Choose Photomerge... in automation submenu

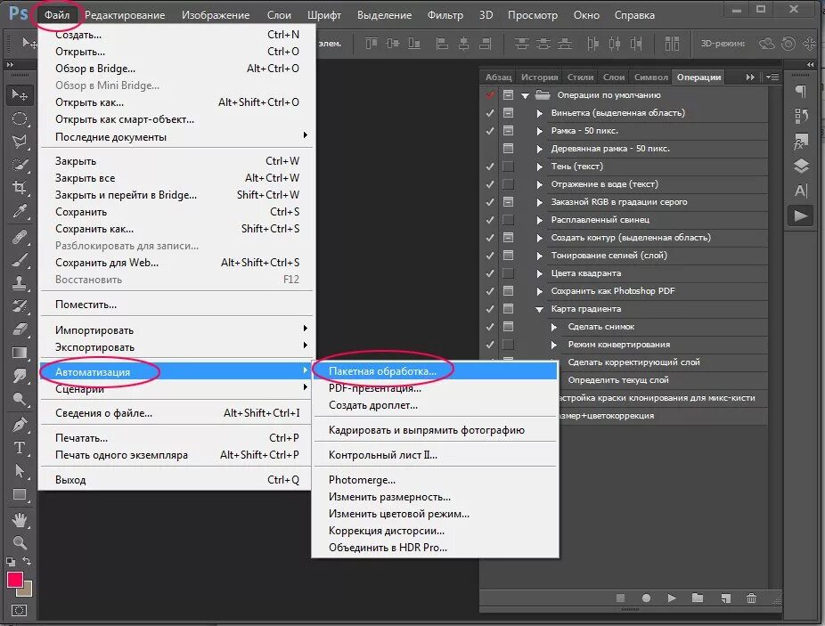435,480
